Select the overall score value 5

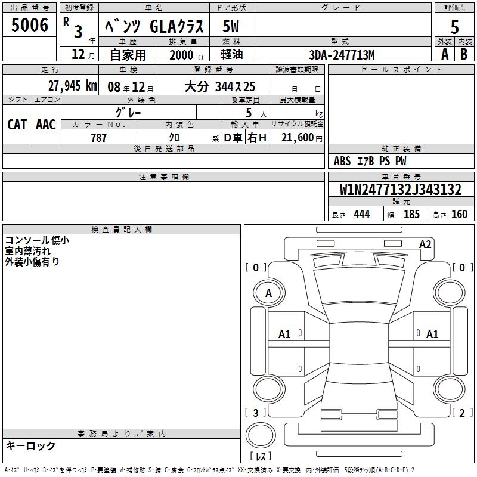pyautogui.click(x=454, y=27)
